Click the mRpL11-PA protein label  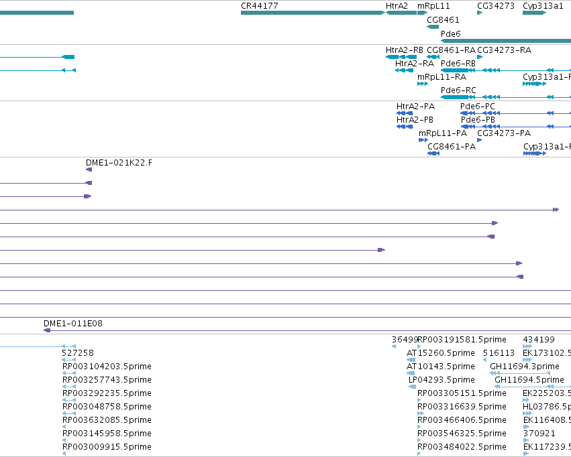(443, 133)
